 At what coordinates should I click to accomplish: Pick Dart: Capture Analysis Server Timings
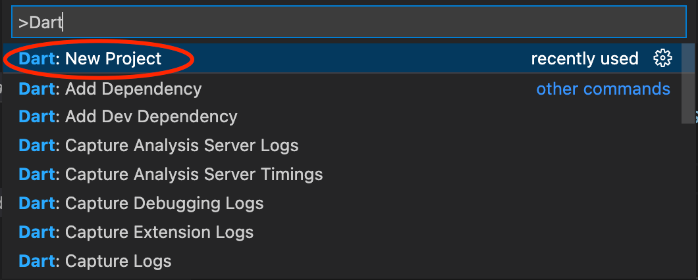pos(343,174)
